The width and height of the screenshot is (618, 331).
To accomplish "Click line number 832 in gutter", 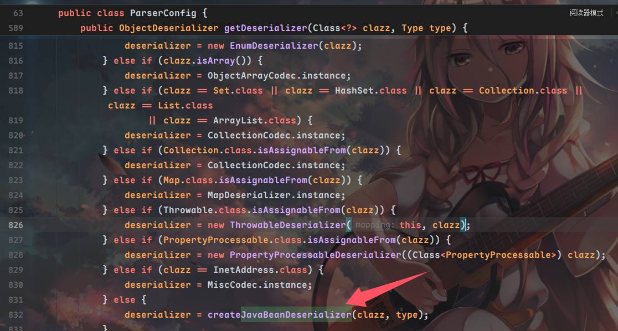I will pos(16,315).
